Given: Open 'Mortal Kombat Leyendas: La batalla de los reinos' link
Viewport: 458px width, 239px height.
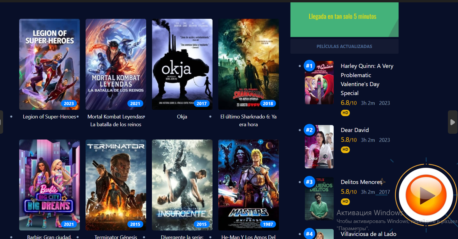Looking at the screenshot, I should (116, 120).
